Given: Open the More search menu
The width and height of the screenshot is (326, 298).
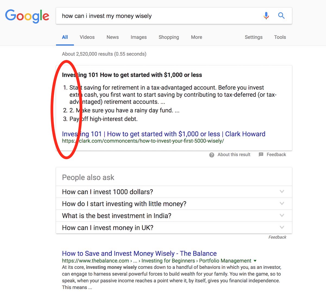Looking at the screenshot, I should click(x=196, y=37).
